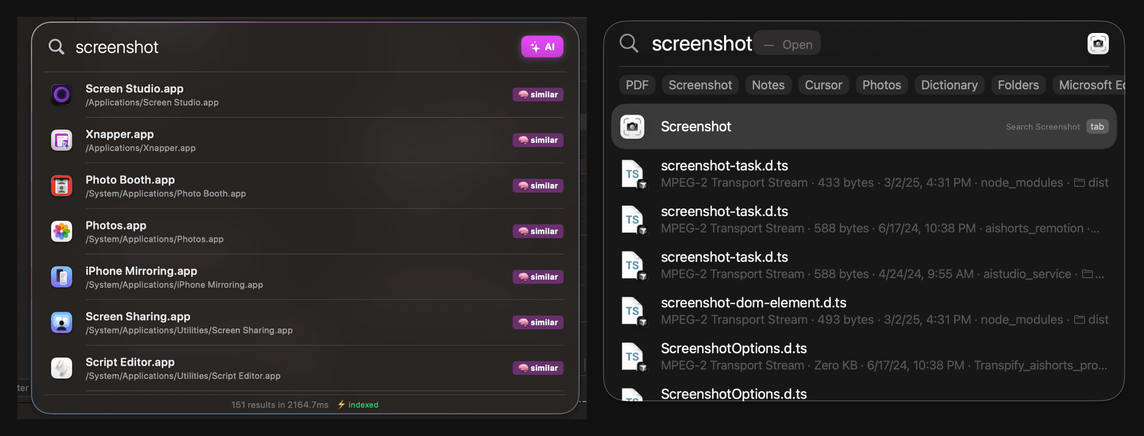Click the Screen Studio app icon
Screen dimensions: 1144x436
[61, 95]
